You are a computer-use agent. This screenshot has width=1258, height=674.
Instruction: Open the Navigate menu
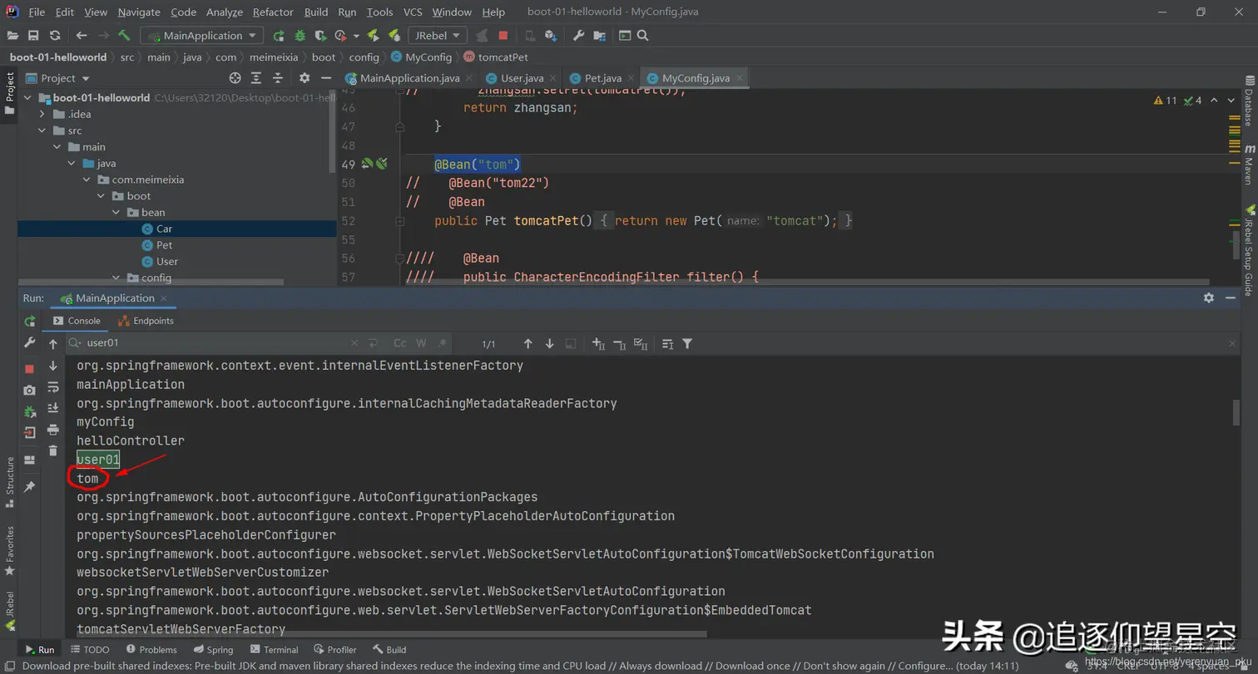click(x=139, y=12)
